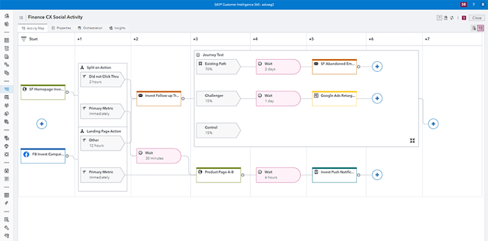Select the Invest Follow-up Tr... email node

pyautogui.click(x=159, y=99)
